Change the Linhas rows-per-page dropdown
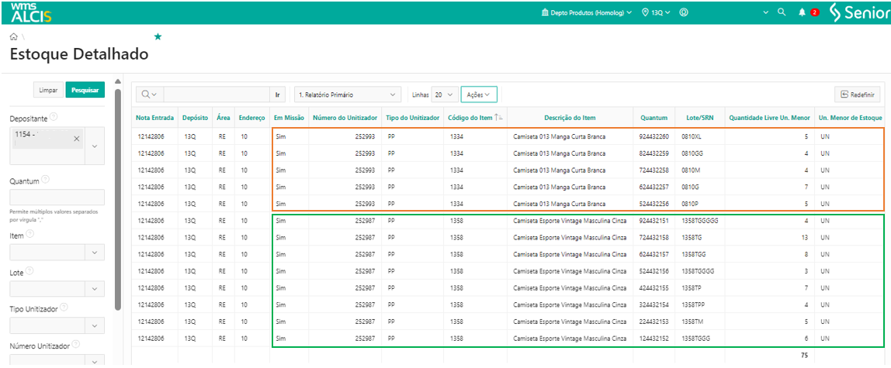The height and width of the screenshot is (368, 891). click(x=444, y=95)
